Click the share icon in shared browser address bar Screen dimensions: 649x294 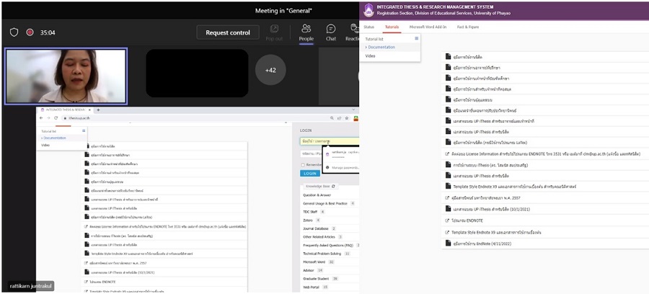coord(340,118)
